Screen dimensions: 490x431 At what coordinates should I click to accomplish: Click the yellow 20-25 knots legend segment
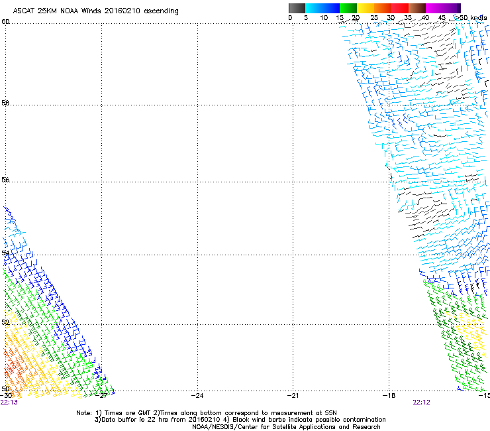tap(366, 8)
